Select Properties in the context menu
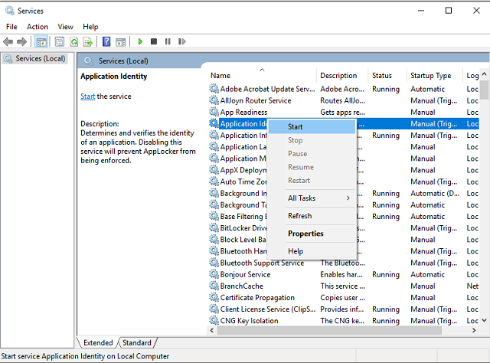 pos(305,234)
